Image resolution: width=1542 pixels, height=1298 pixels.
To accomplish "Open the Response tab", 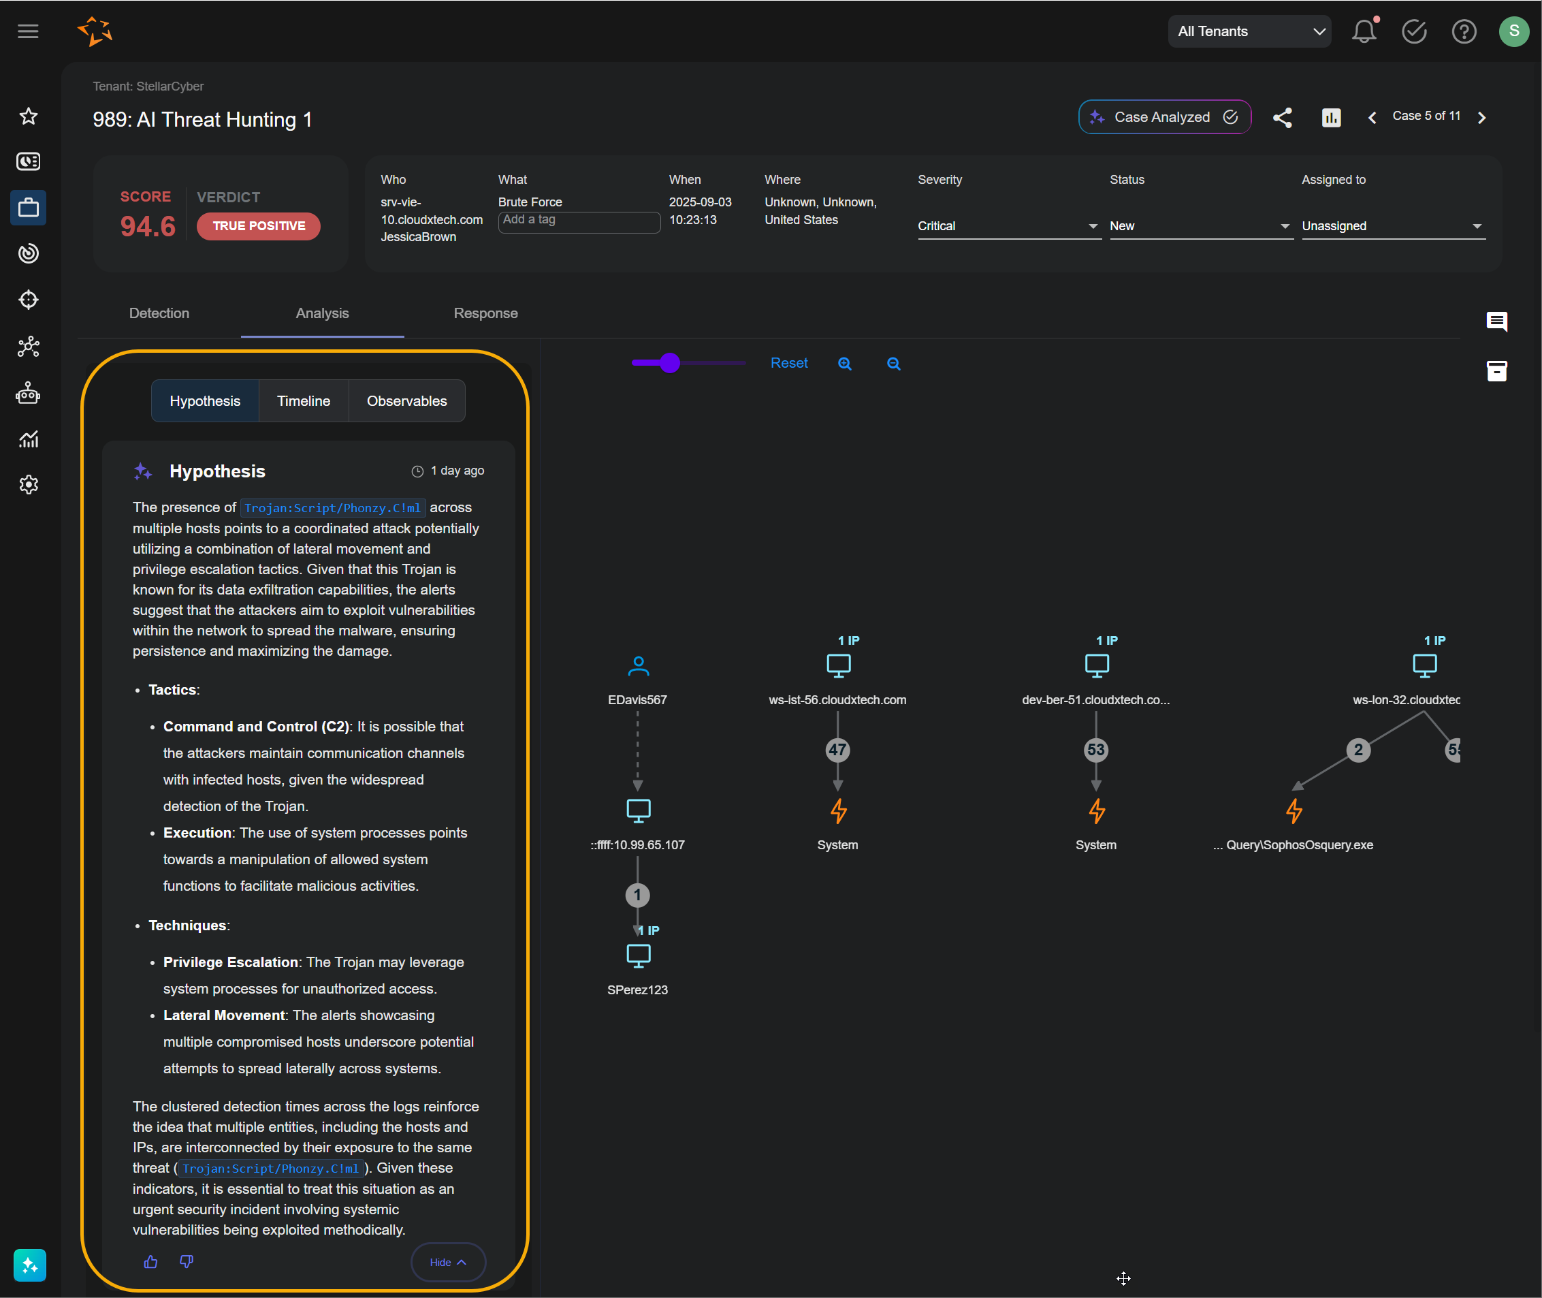I will pos(485,313).
